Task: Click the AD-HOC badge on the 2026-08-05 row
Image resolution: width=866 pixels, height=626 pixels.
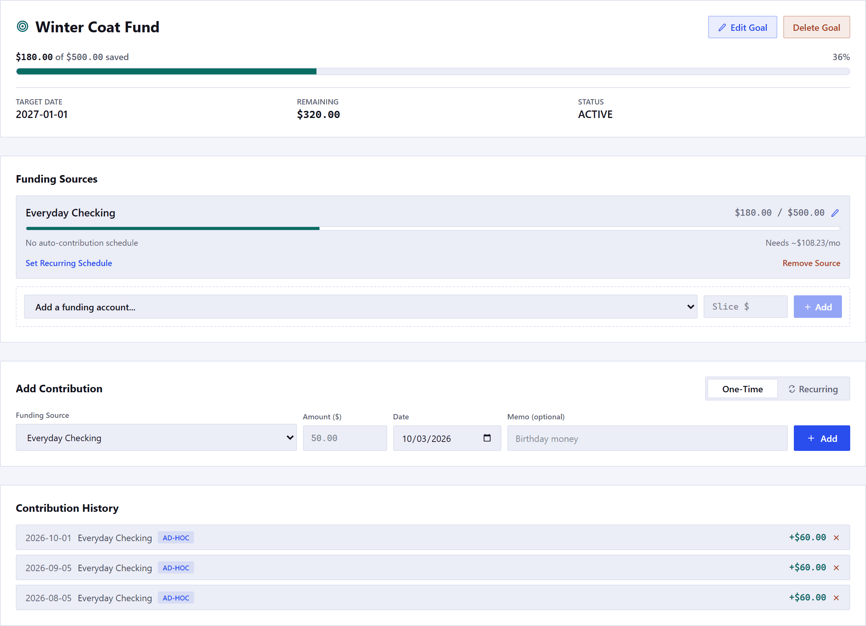Action: point(176,598)
